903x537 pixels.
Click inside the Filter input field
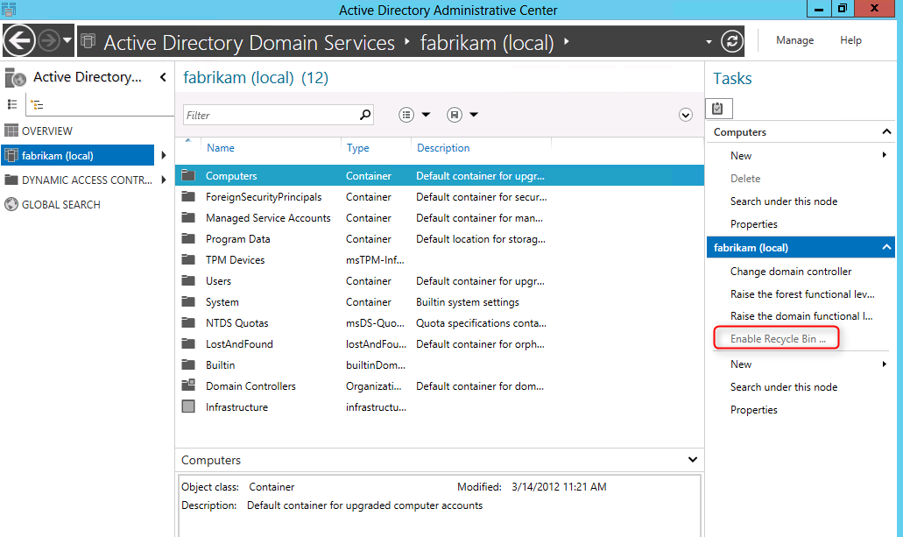tap(263, 115)
